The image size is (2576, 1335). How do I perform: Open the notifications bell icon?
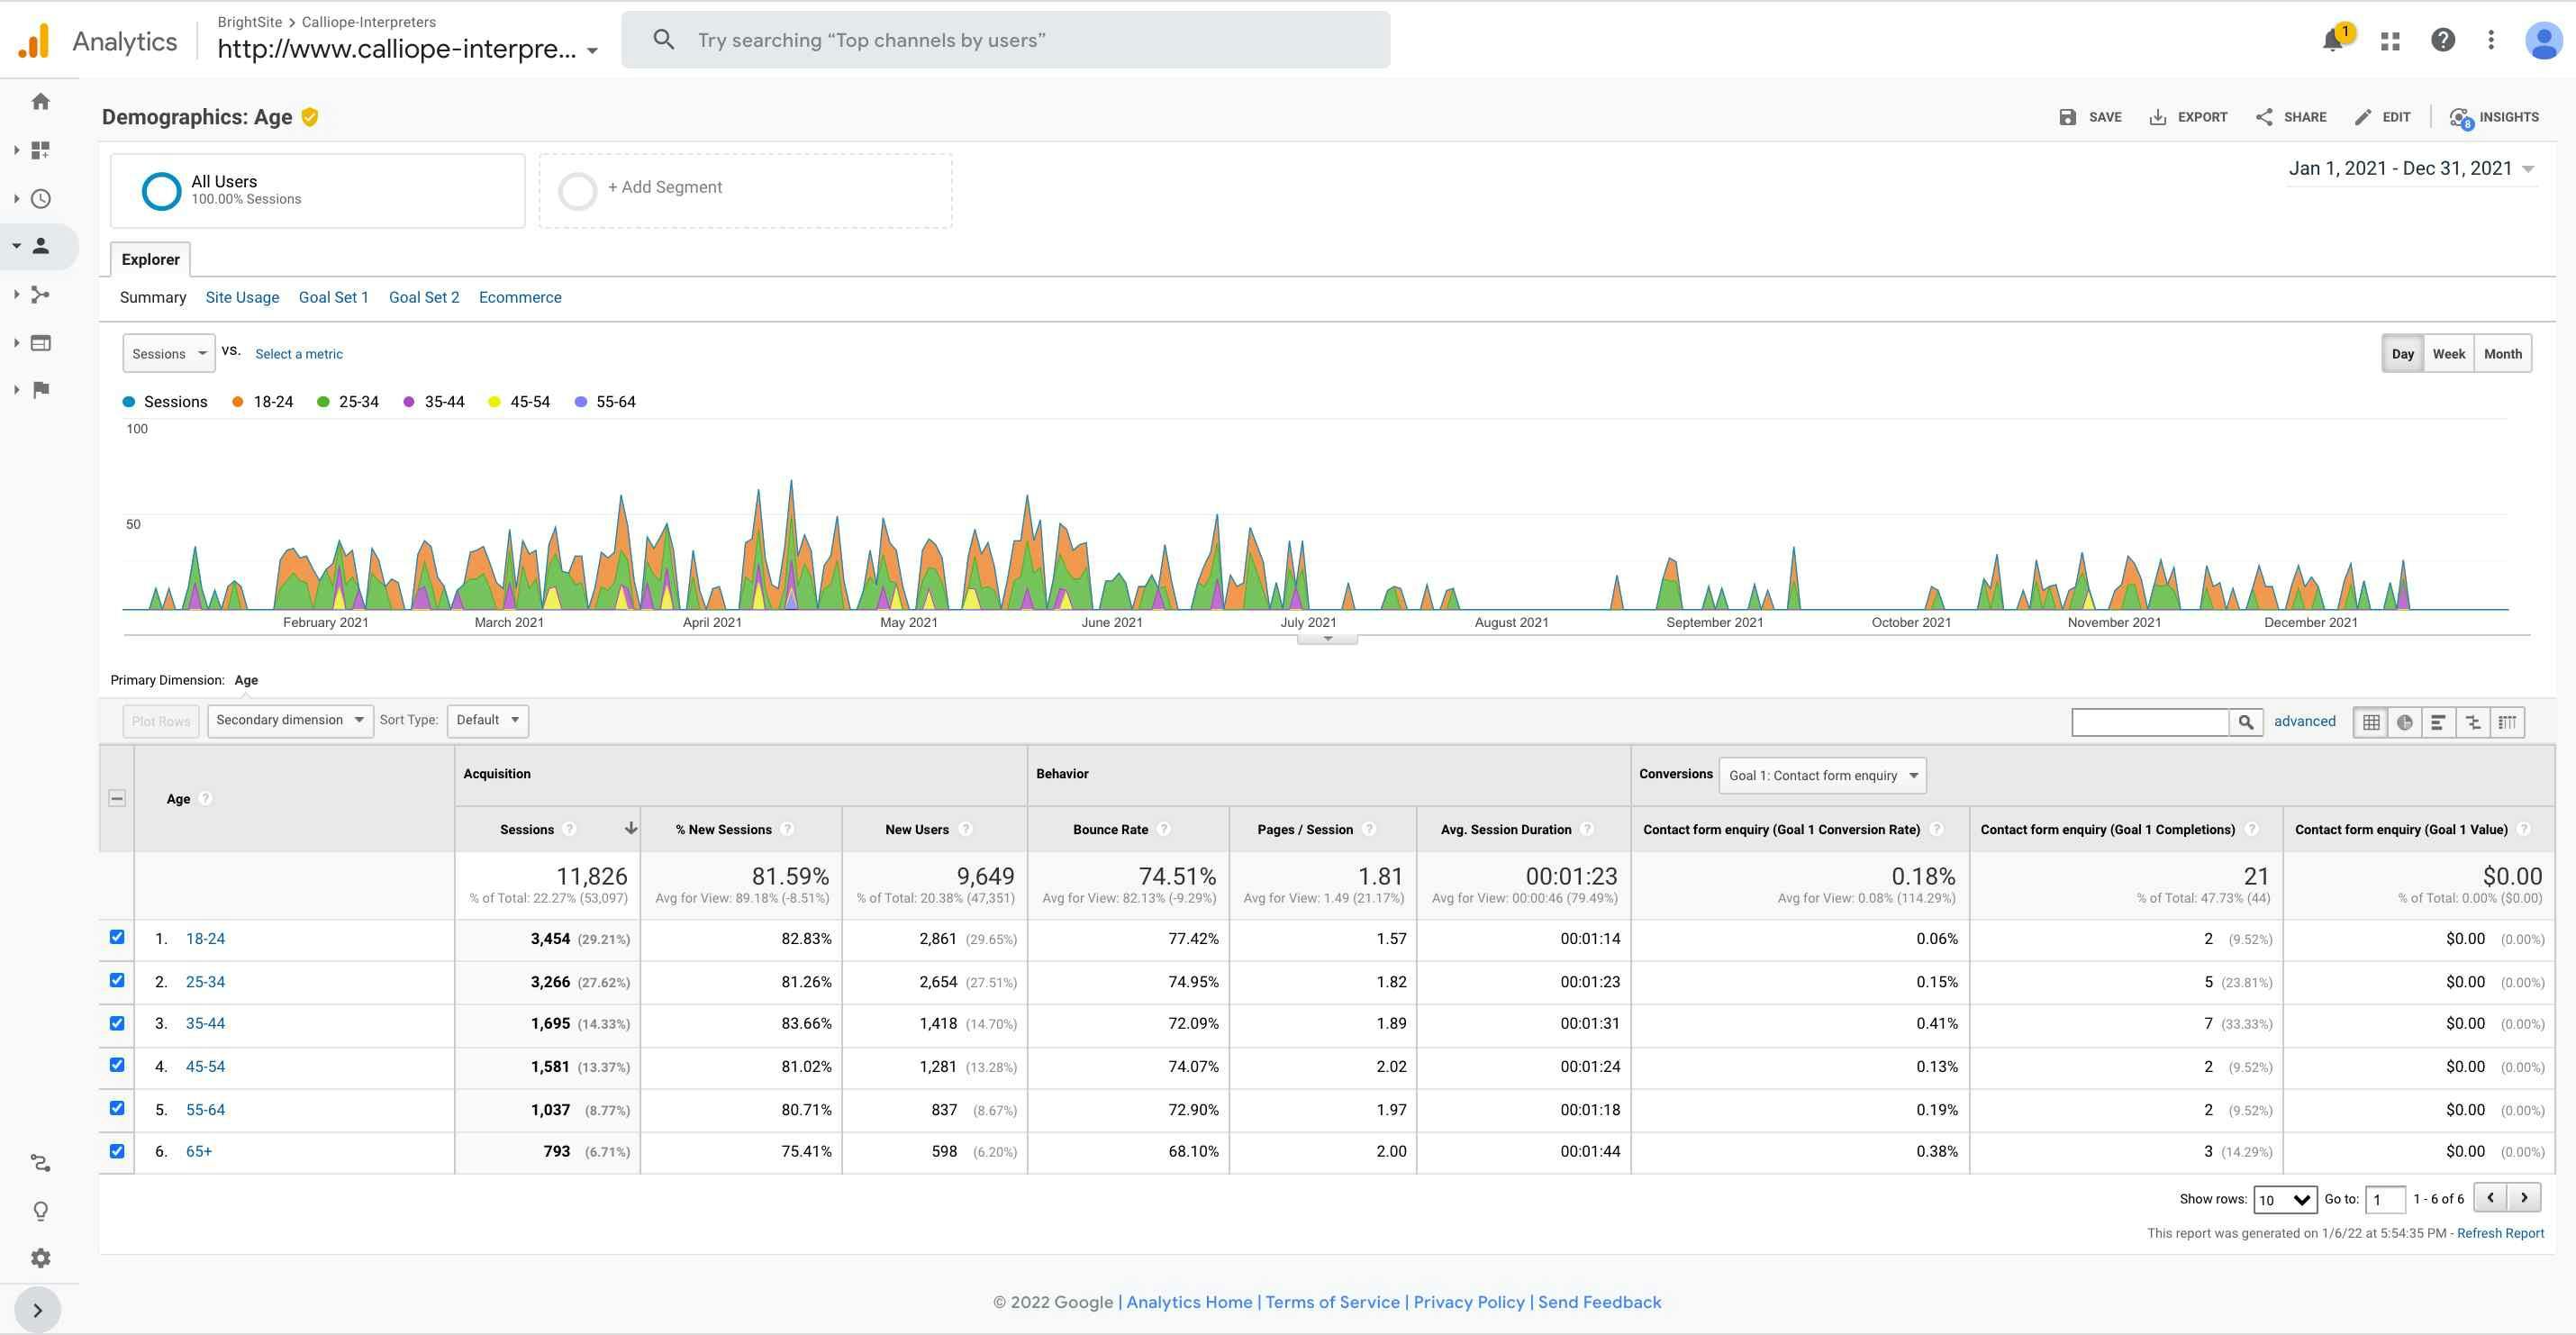pos(2332,40)
